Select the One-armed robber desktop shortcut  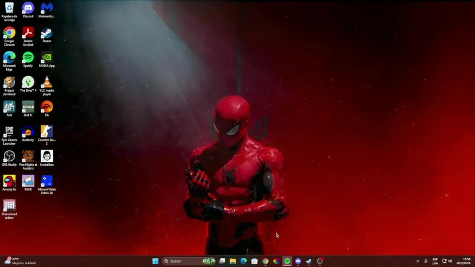(x=9, y=210)
